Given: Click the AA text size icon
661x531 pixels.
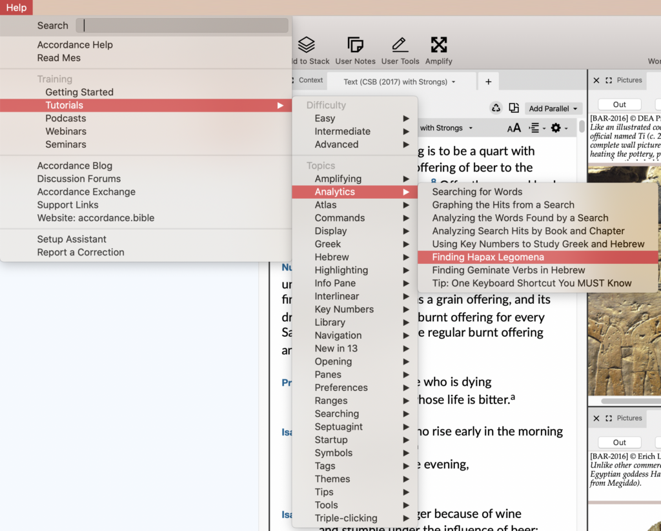Looking at the screenshot, I should (x=514, y=128).
